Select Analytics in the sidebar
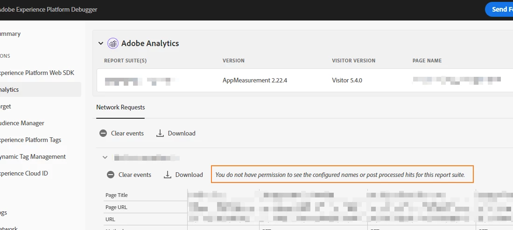The width and height of the screenshot is (513, 230). pos(41,89)
